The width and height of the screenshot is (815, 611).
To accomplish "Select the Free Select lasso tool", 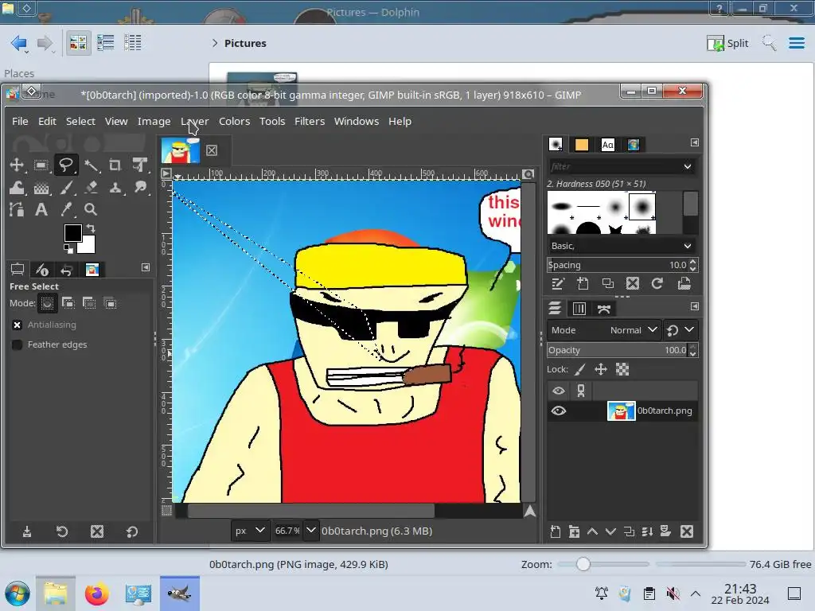I will pos(65,165).
